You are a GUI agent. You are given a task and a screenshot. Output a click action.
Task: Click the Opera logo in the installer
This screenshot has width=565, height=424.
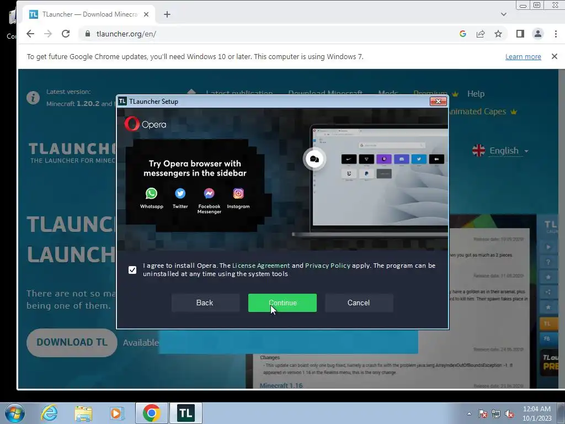click(145, 124)
